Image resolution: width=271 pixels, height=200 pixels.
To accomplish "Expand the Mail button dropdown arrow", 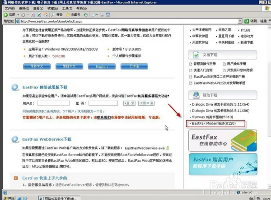I will (x=97, y=15).
